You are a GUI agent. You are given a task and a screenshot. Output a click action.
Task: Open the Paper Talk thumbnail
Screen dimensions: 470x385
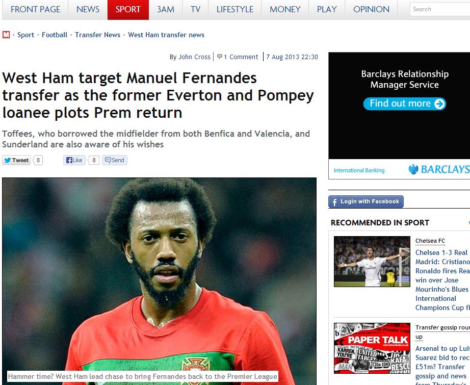click(x=372, y=348)
